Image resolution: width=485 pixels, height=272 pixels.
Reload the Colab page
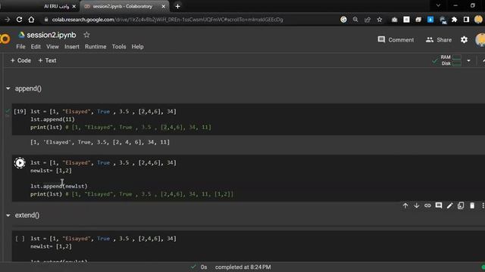click(19, 20)
